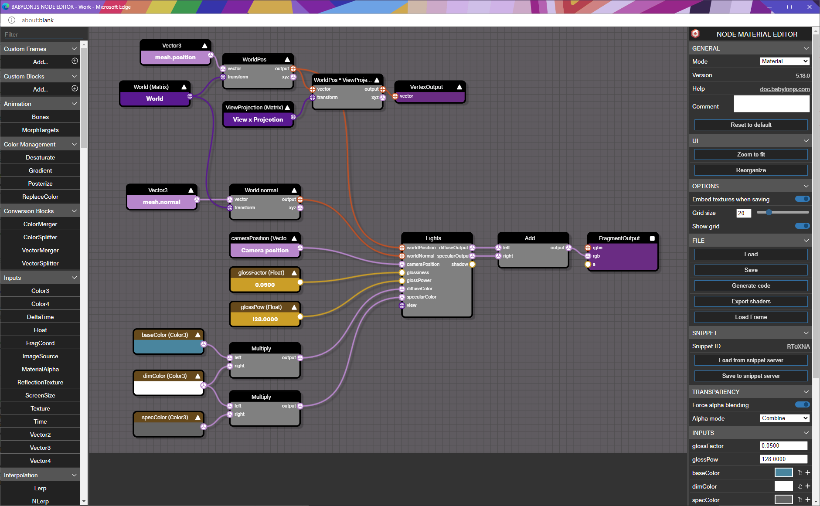Viewport: 820px width, 506px height.
Task: Collapse the TRANSPARENCY section
Action: click(750, 391)
